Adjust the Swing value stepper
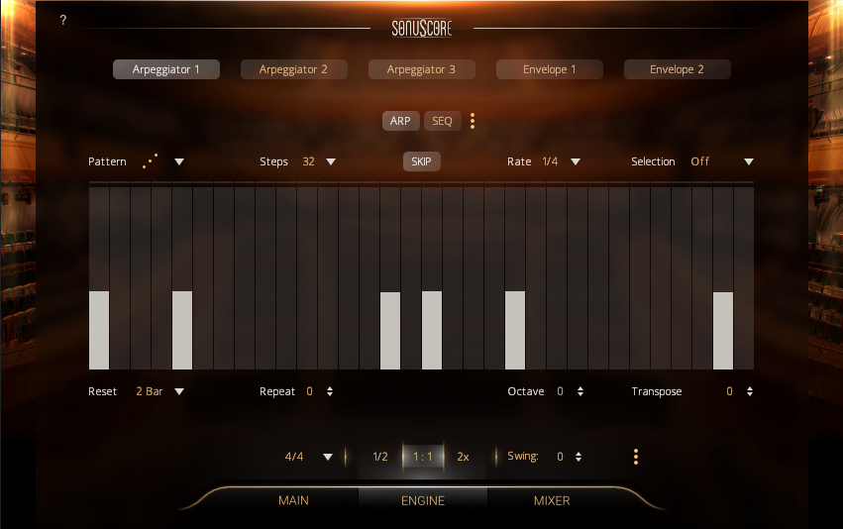This screenshot has width=843, height=529. [x=579, y=457]
